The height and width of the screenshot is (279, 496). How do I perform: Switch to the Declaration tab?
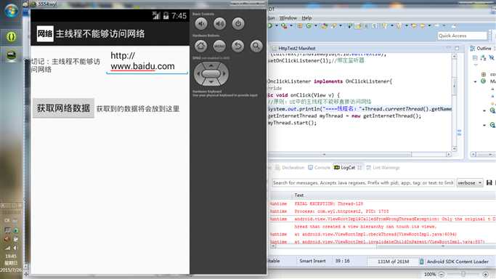pos(290,167)
